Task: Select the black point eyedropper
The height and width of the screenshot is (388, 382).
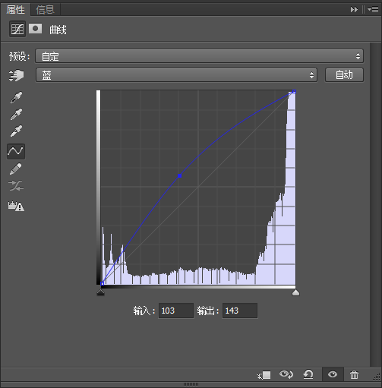Action: (x=16, y=97)
